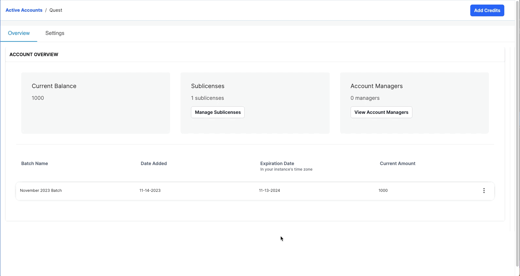Click the batch current amount 1000
The image size is (520, 276).
pyautogui.click(x=383, y=191)
